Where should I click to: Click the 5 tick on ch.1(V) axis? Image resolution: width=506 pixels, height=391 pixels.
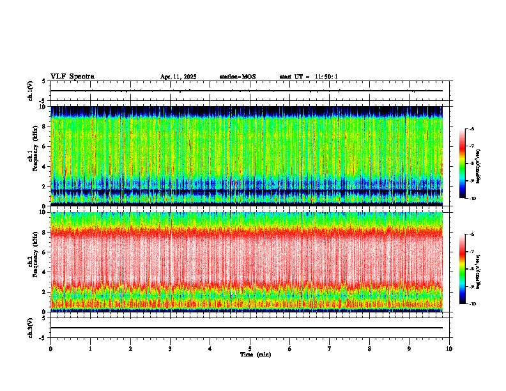44,81
